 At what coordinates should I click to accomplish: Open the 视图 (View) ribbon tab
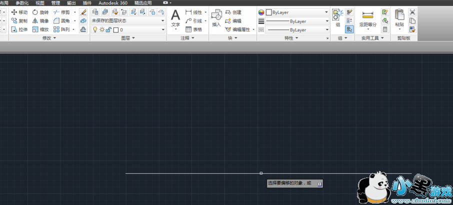40,2
